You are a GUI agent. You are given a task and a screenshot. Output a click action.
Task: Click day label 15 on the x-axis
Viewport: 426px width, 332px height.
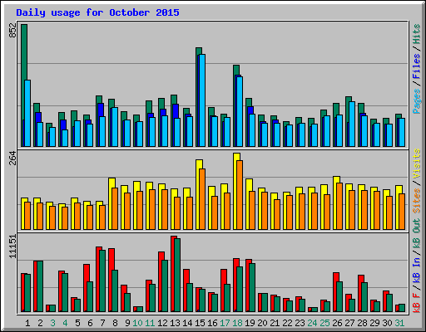[x=200, y=323]
